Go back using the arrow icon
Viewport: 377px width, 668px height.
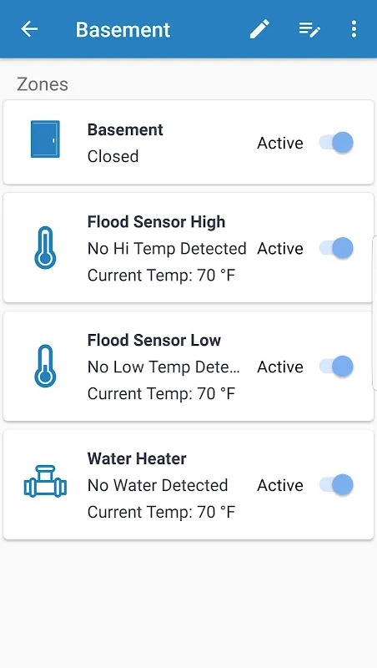pyautogui.click(x=29, y=29)
